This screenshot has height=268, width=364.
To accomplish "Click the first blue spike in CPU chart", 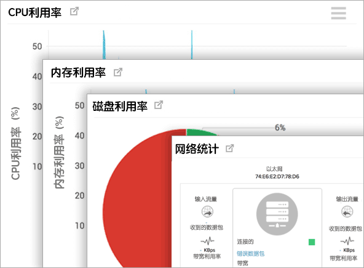I will [104, 44].
